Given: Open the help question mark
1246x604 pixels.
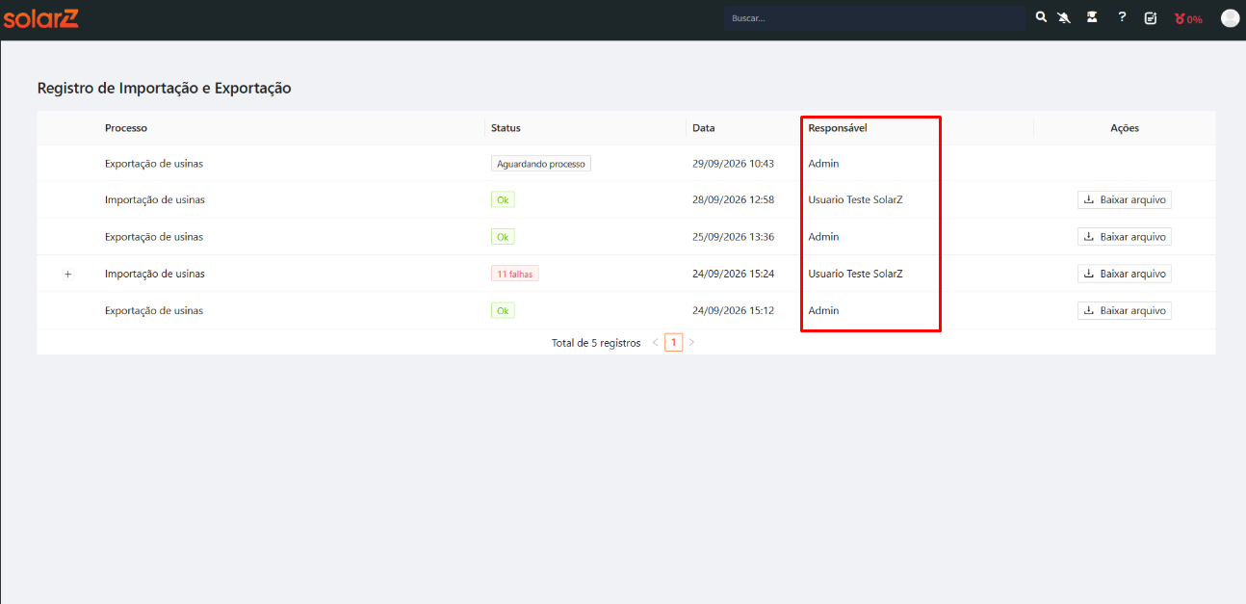Looking at the screenshot, I should 1122,17.
